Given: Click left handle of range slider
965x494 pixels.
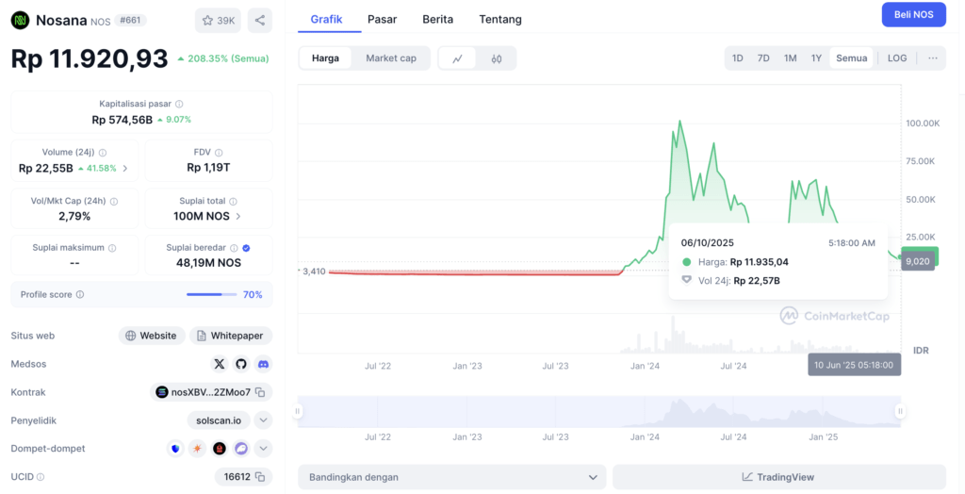Looking at the screenshot, I should 298,411.
